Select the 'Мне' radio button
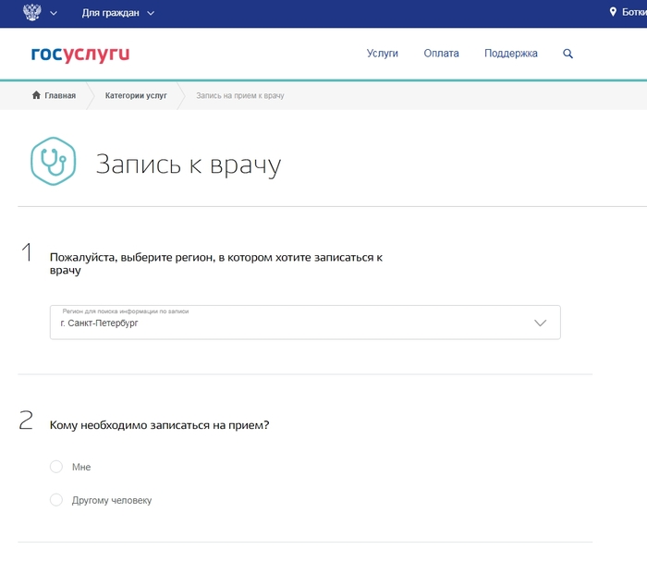The image size is (647, 561). point(56,467)
